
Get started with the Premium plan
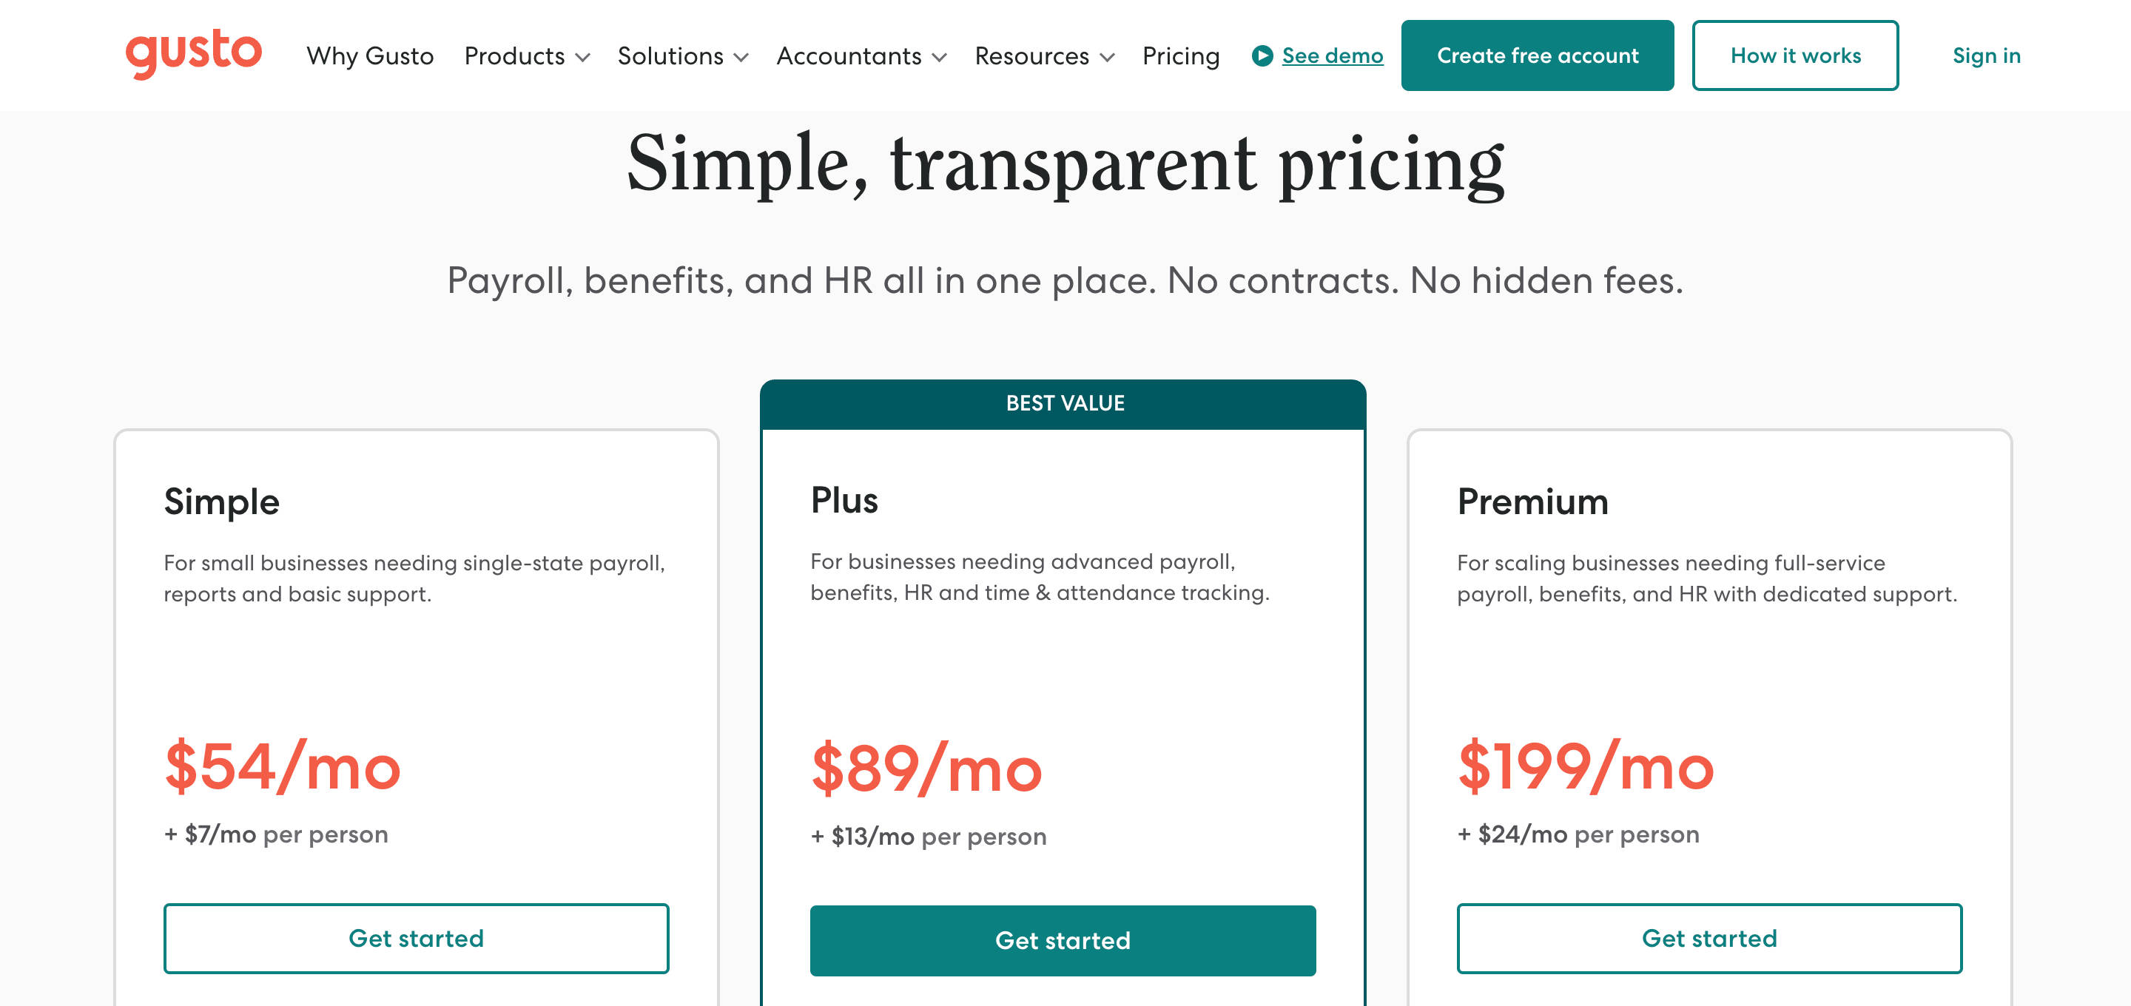(x=1709, y=938)
